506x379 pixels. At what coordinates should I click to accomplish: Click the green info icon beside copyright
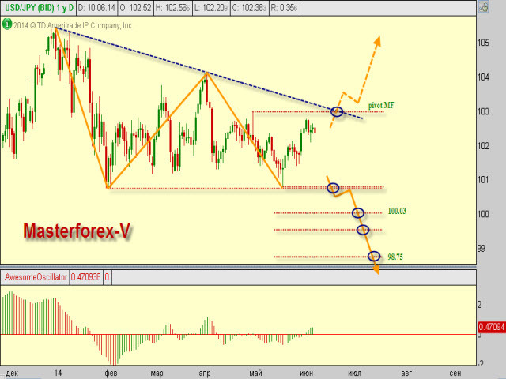click(7, 24)
